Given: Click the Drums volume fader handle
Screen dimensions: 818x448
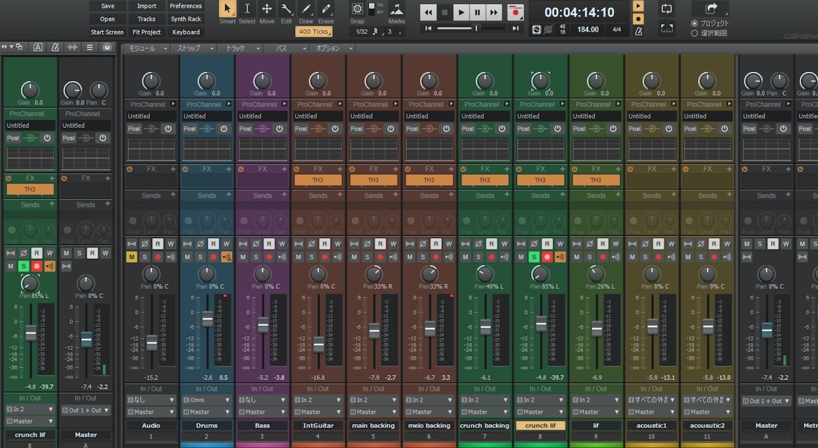Looking at the screenshot, I should (x=207, y=319).
